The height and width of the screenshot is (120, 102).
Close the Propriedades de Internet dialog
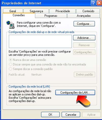coord(99,3)
